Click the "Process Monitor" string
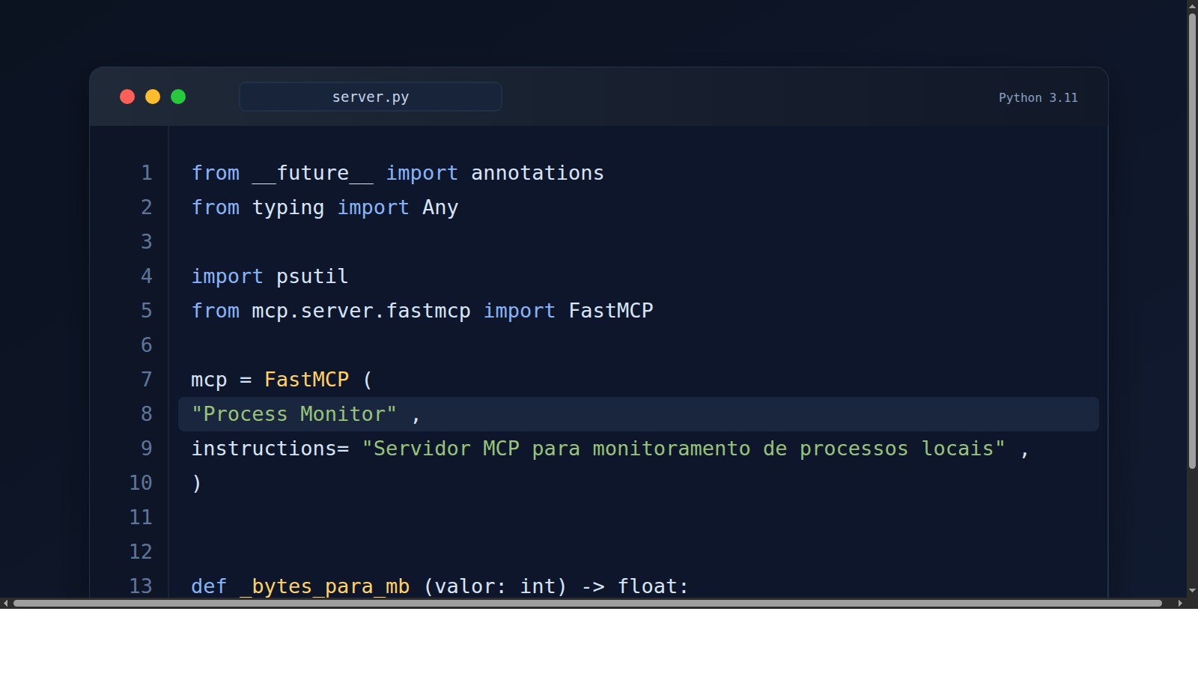The image size is (1198, 674). click(x=294, y=414)
